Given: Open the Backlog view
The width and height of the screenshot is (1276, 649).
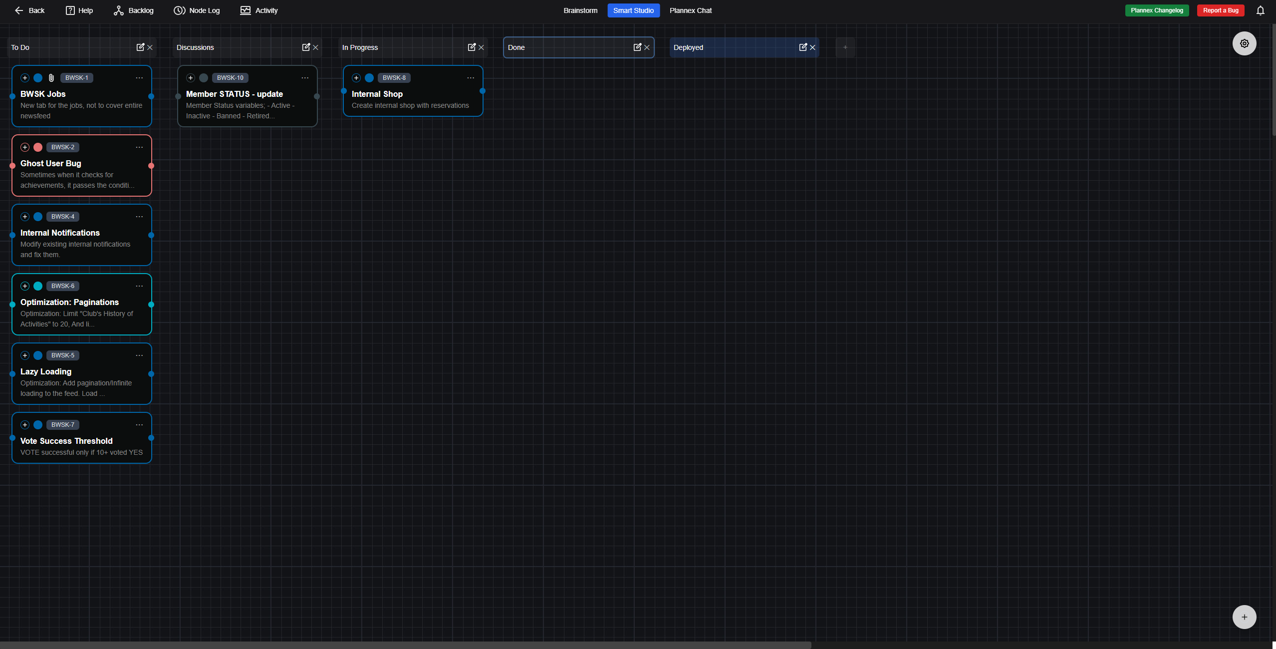Looking at the screenshot, I should click(133, 10).
